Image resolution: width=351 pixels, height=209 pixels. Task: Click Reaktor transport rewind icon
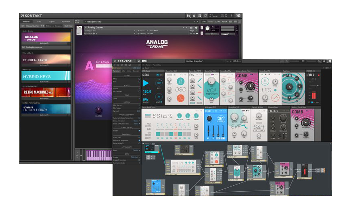coord(228,61)
